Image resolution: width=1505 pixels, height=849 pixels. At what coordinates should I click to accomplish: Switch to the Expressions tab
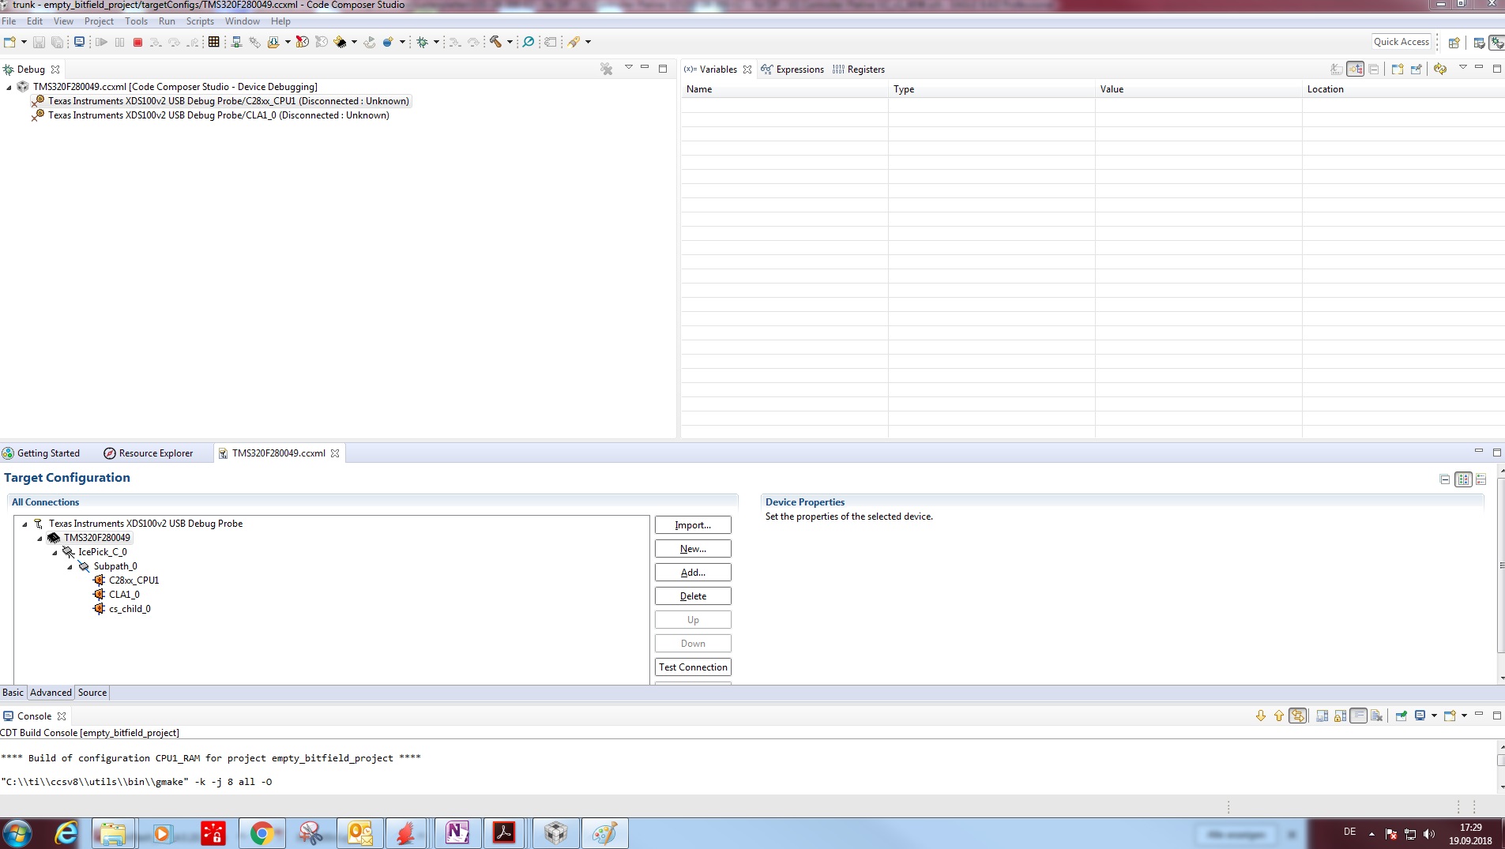(x=792, y=69)
